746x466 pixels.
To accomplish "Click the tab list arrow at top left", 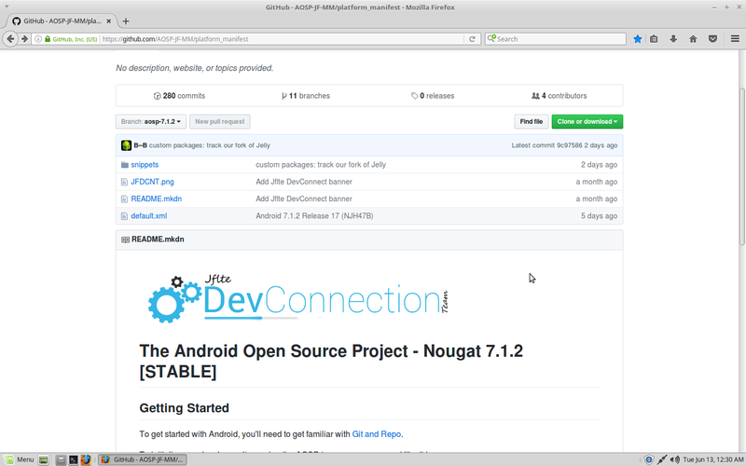I will click(x=7, y=7).
